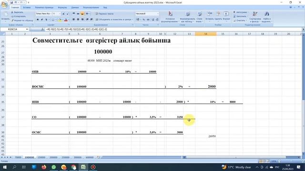Apply the yellow fill color

60,19
